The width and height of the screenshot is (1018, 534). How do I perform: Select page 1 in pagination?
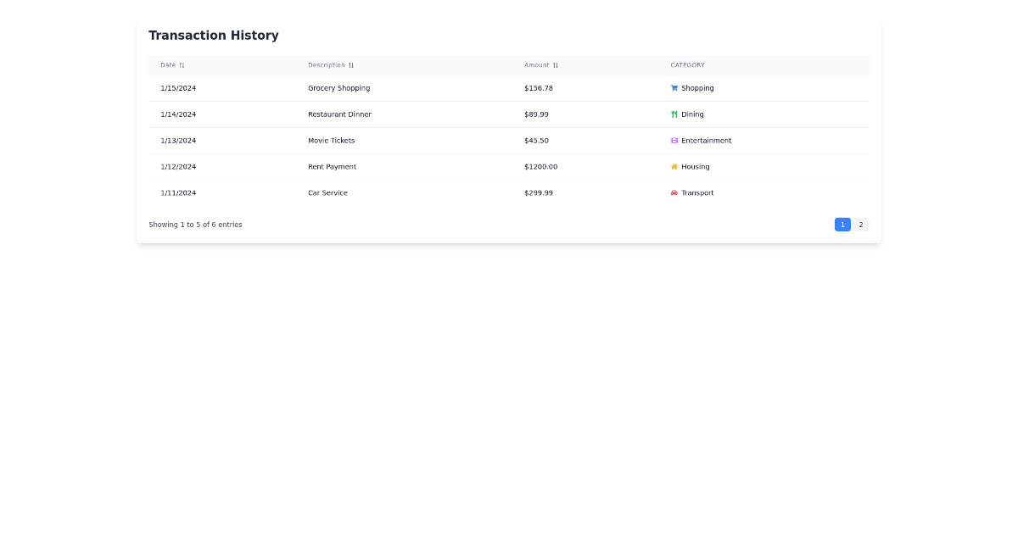[x=842, y=224]
